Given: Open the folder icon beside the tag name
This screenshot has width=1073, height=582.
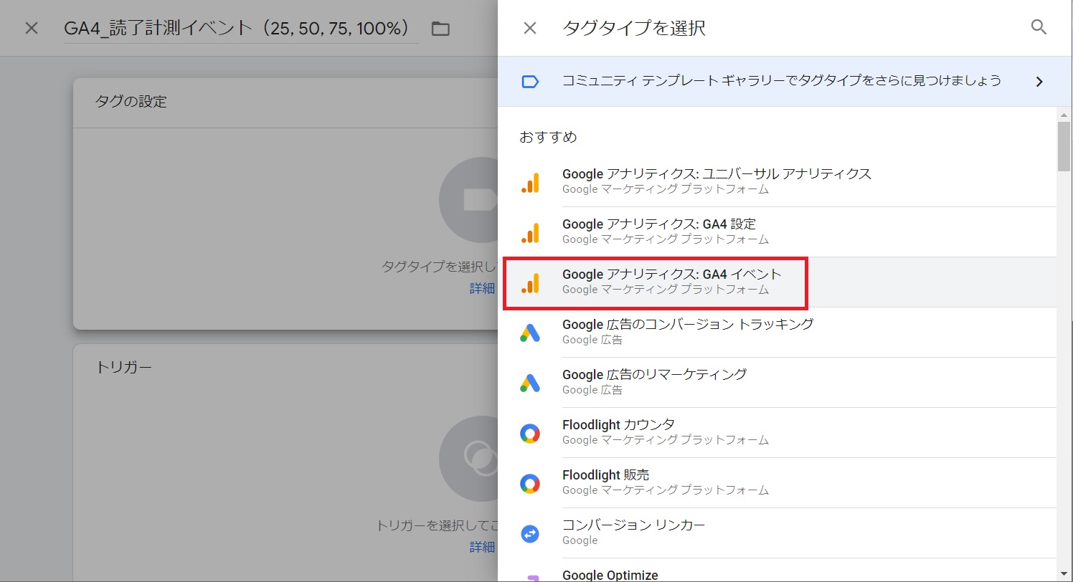Looking at the screenshot, I should [x=440, y=29].
